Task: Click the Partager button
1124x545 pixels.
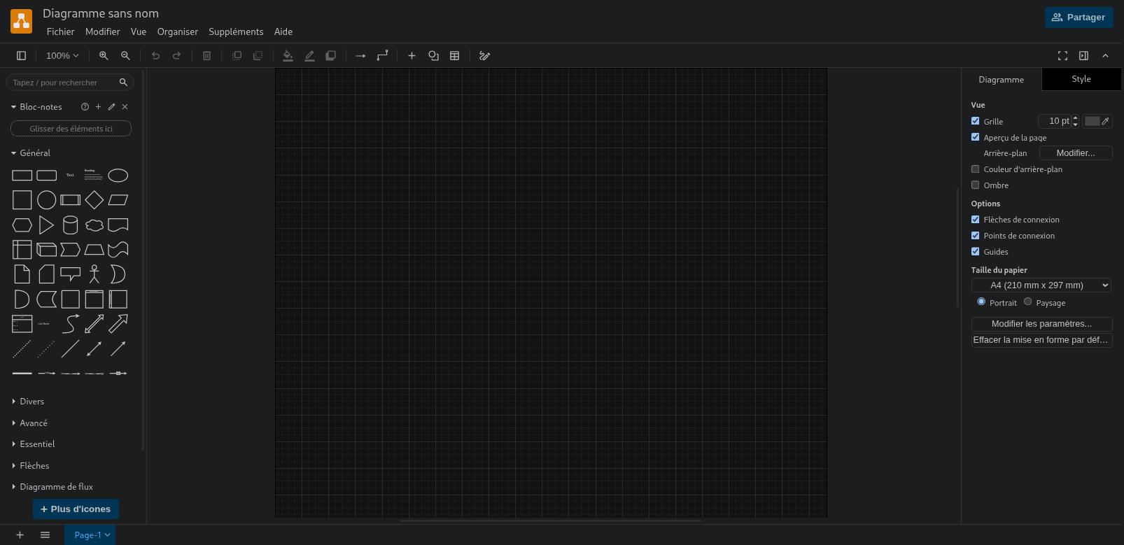Action: click(1079, 17)
